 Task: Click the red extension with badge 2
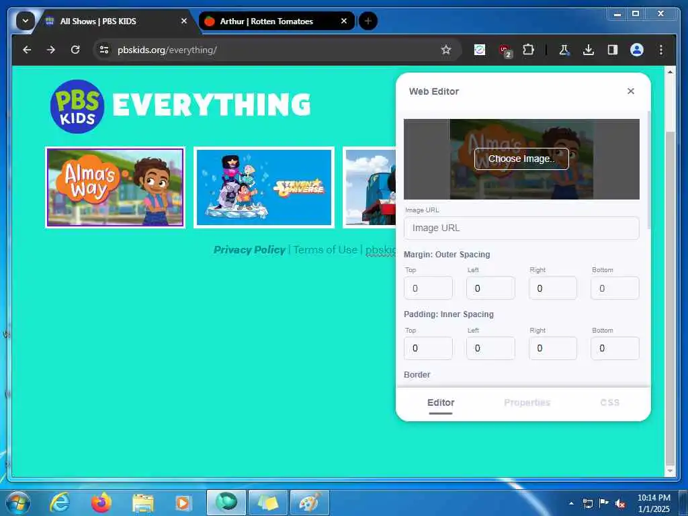pos(505,51)
